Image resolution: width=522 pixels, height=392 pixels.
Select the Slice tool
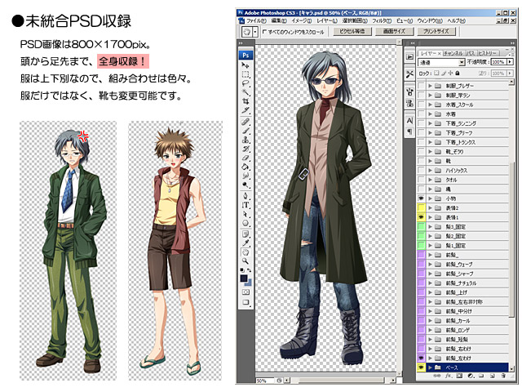click(246, 109)
